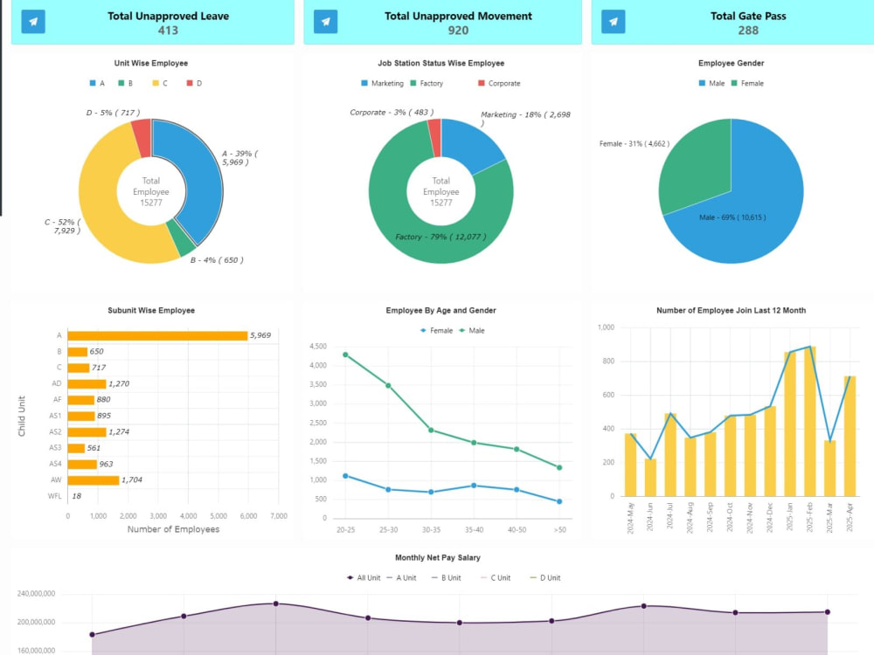
Task: Click red D slice in Unit Wise donut
Action: (142, 136)
